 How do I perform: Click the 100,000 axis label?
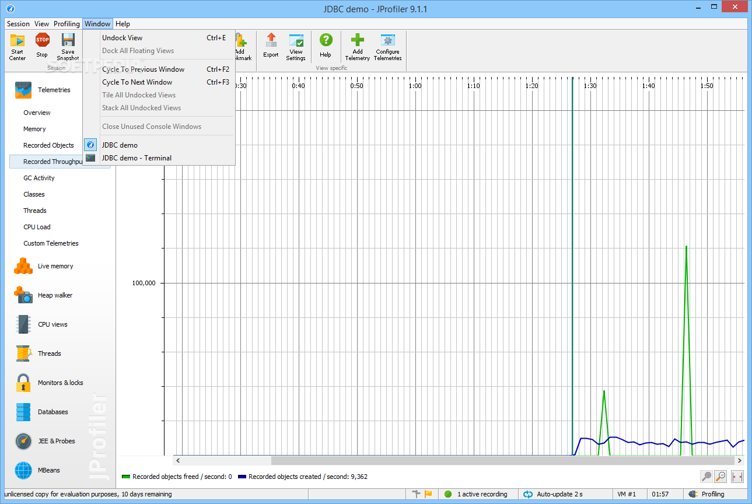[144, 283]
